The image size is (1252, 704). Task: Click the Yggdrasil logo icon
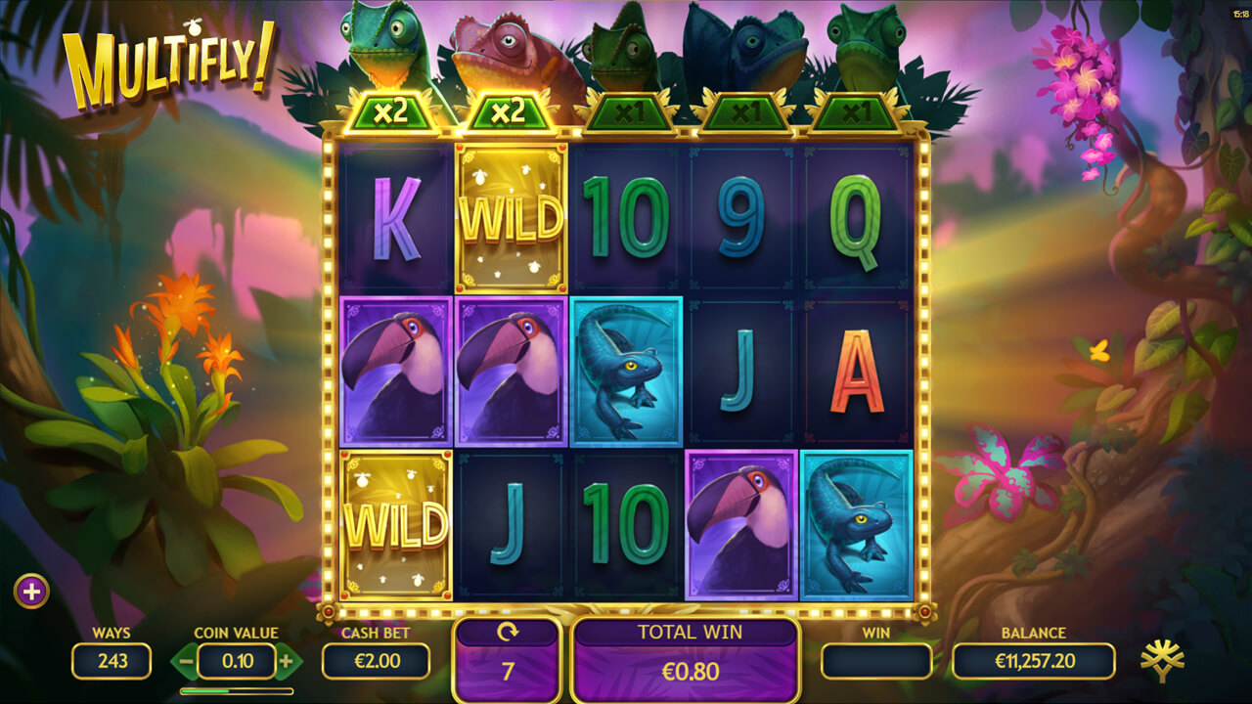pos(1162,662)
